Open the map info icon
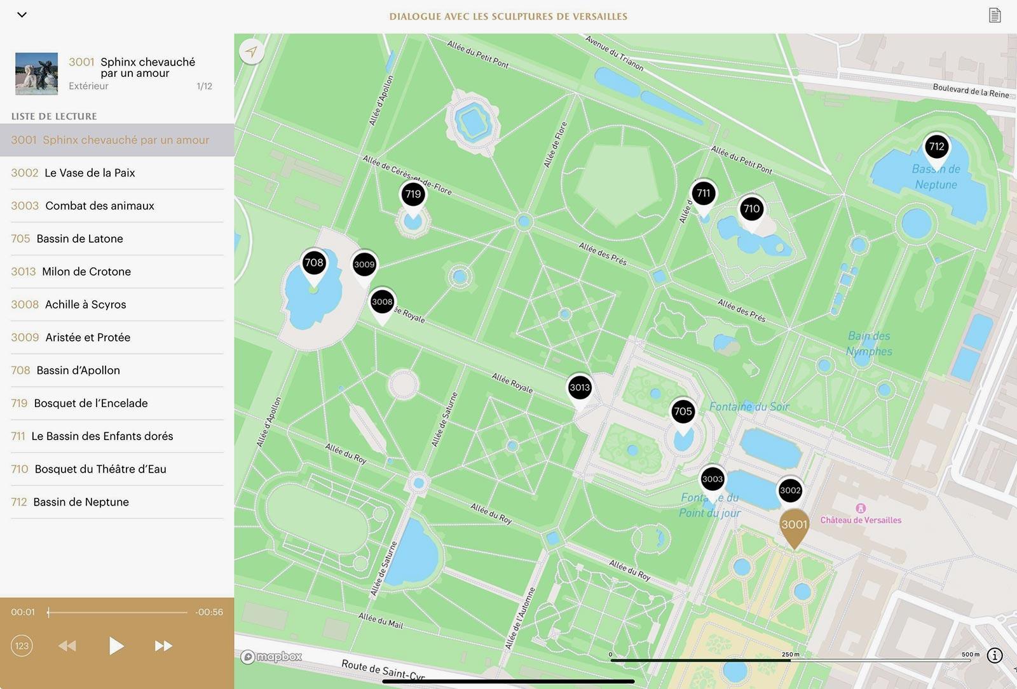Image resolution: width=1017 pixels, height=689 pixels. click(x=995, y=655)
